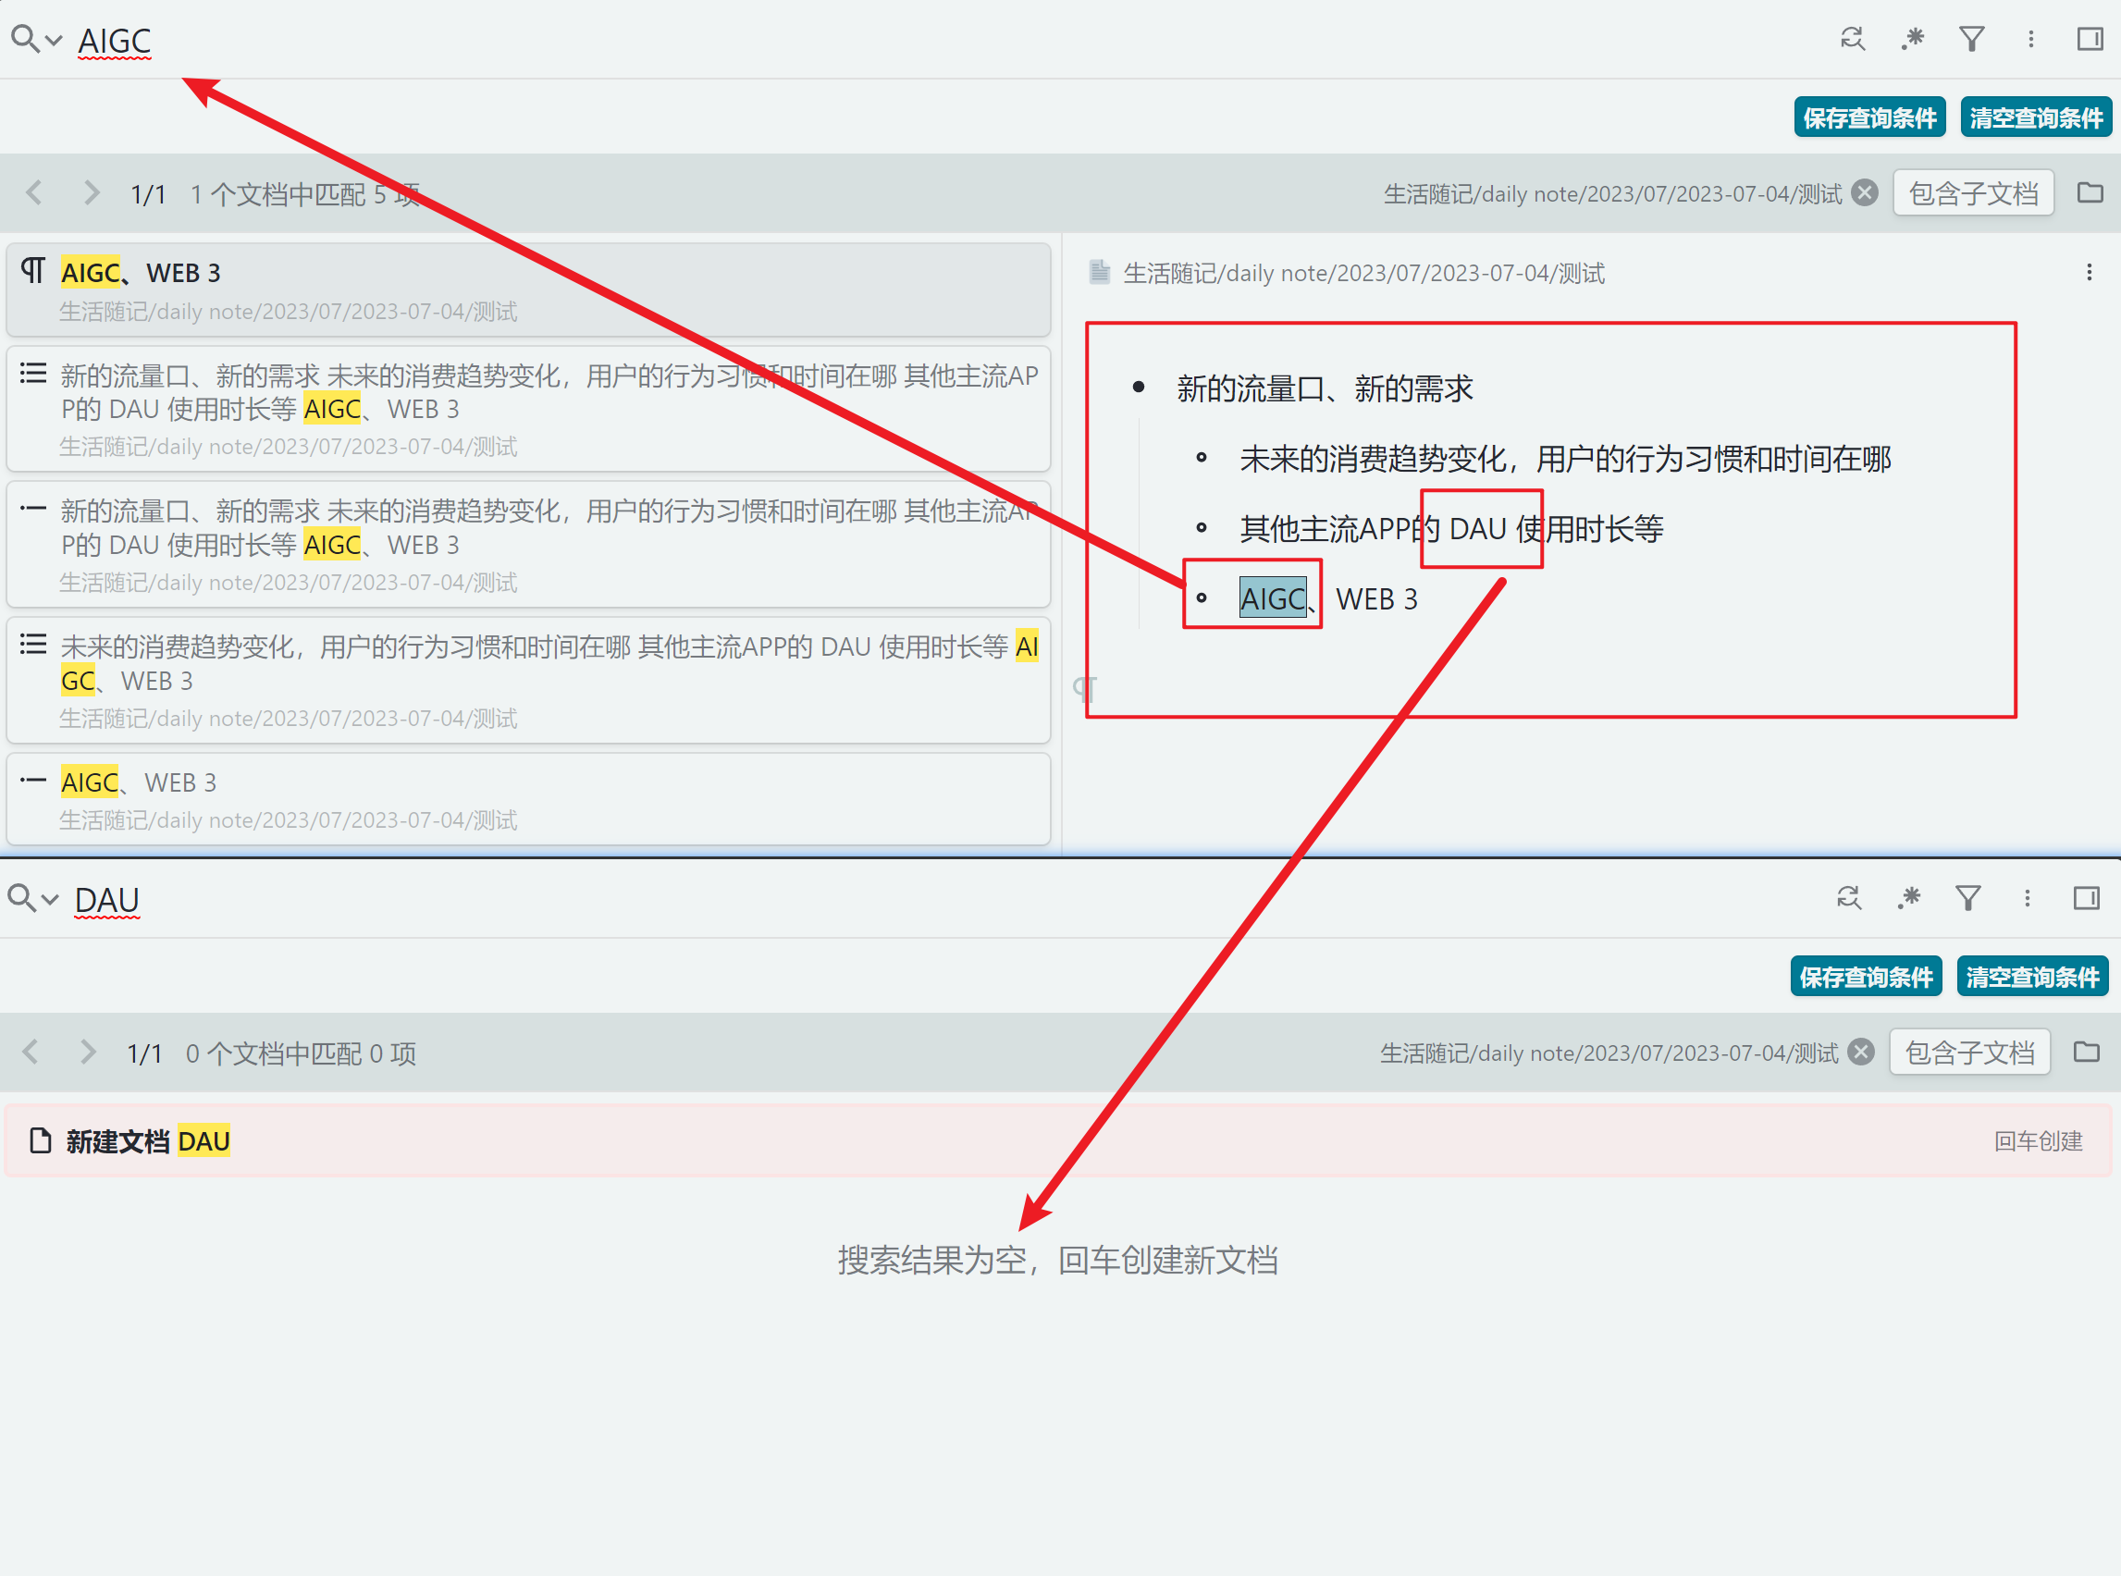Screen dimensions: 2121x1576
Task: Open search syntax asterisk icon in top panel
Action: pos(1912,39)
